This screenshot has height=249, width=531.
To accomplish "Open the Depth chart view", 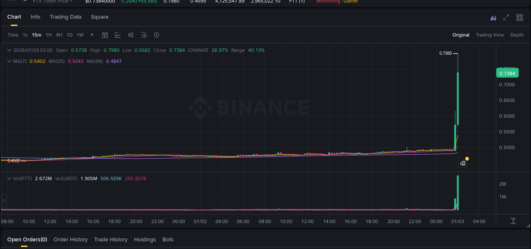I will pyautogui.click(x=517, y=35).
